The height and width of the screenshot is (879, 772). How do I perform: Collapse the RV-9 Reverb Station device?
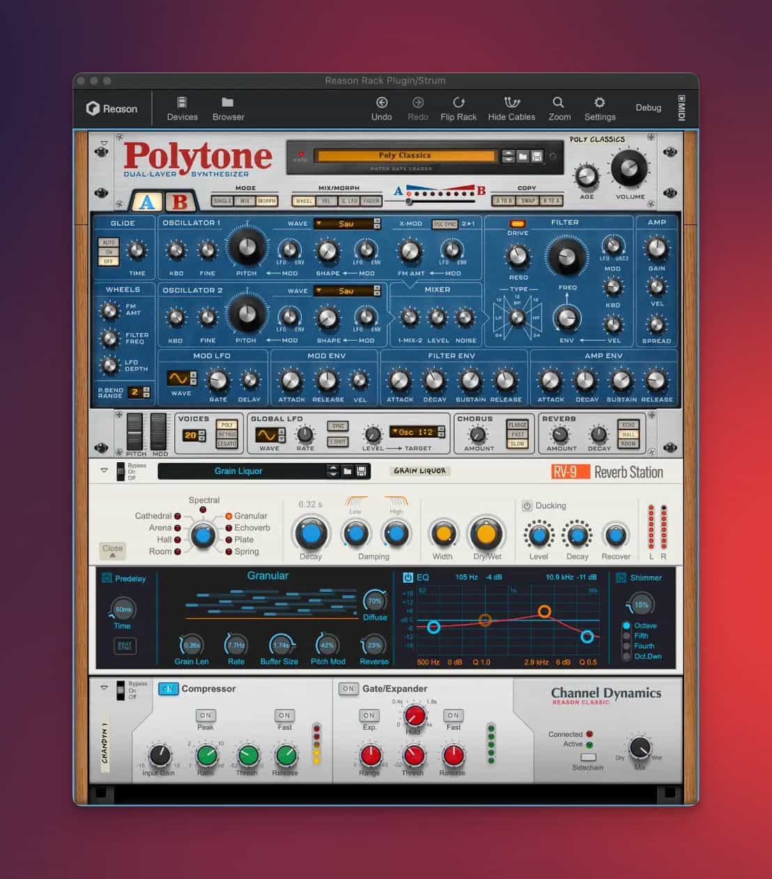pos(104,471)
